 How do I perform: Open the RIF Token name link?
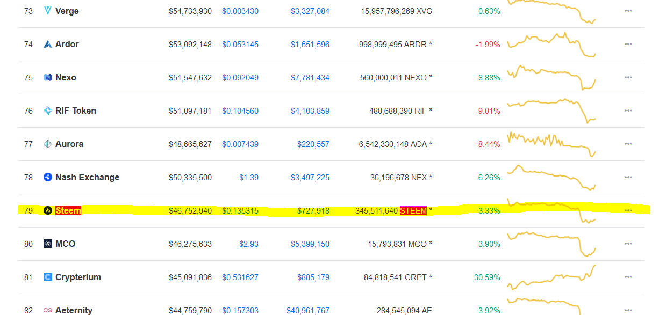pos(76,111)
